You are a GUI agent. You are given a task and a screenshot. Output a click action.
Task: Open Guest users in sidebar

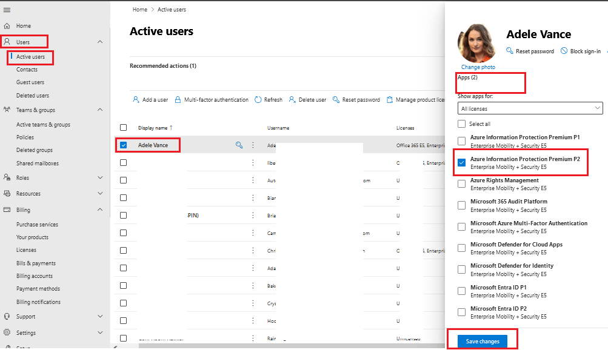click(x=30, y=82)
